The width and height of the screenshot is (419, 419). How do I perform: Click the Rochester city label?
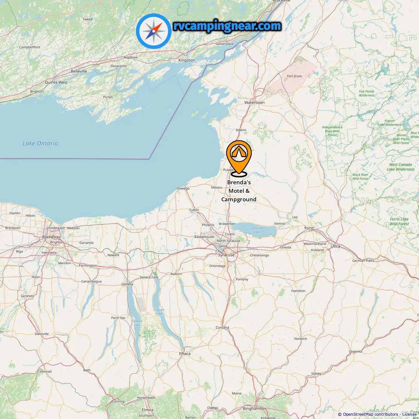51,237
